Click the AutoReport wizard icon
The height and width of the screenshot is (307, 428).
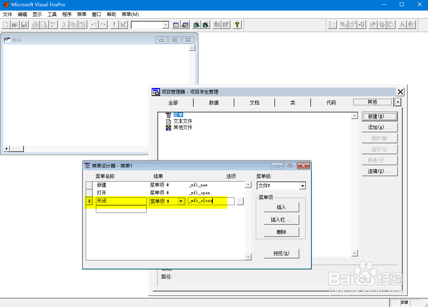click(x=226, y=25)
